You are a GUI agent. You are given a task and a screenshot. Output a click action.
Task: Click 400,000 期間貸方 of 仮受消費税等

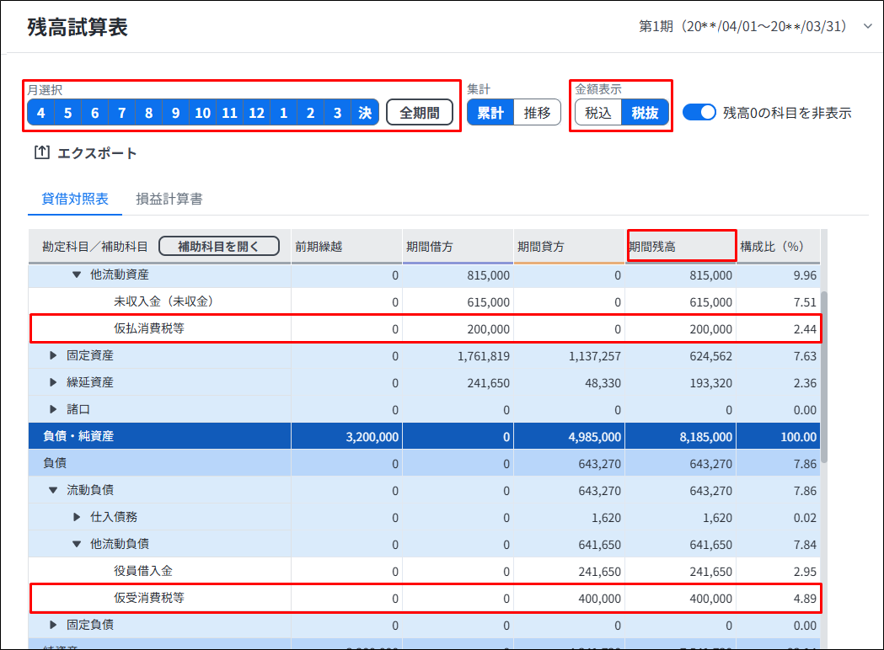pos(600,599)
